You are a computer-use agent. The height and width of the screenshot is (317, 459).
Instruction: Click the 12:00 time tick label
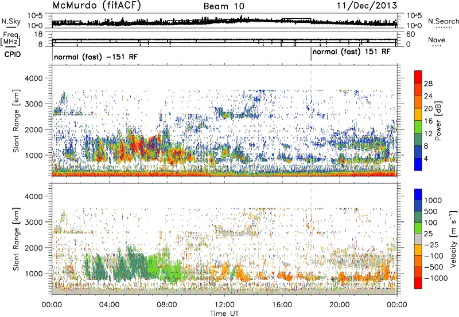tap(224, 305)
